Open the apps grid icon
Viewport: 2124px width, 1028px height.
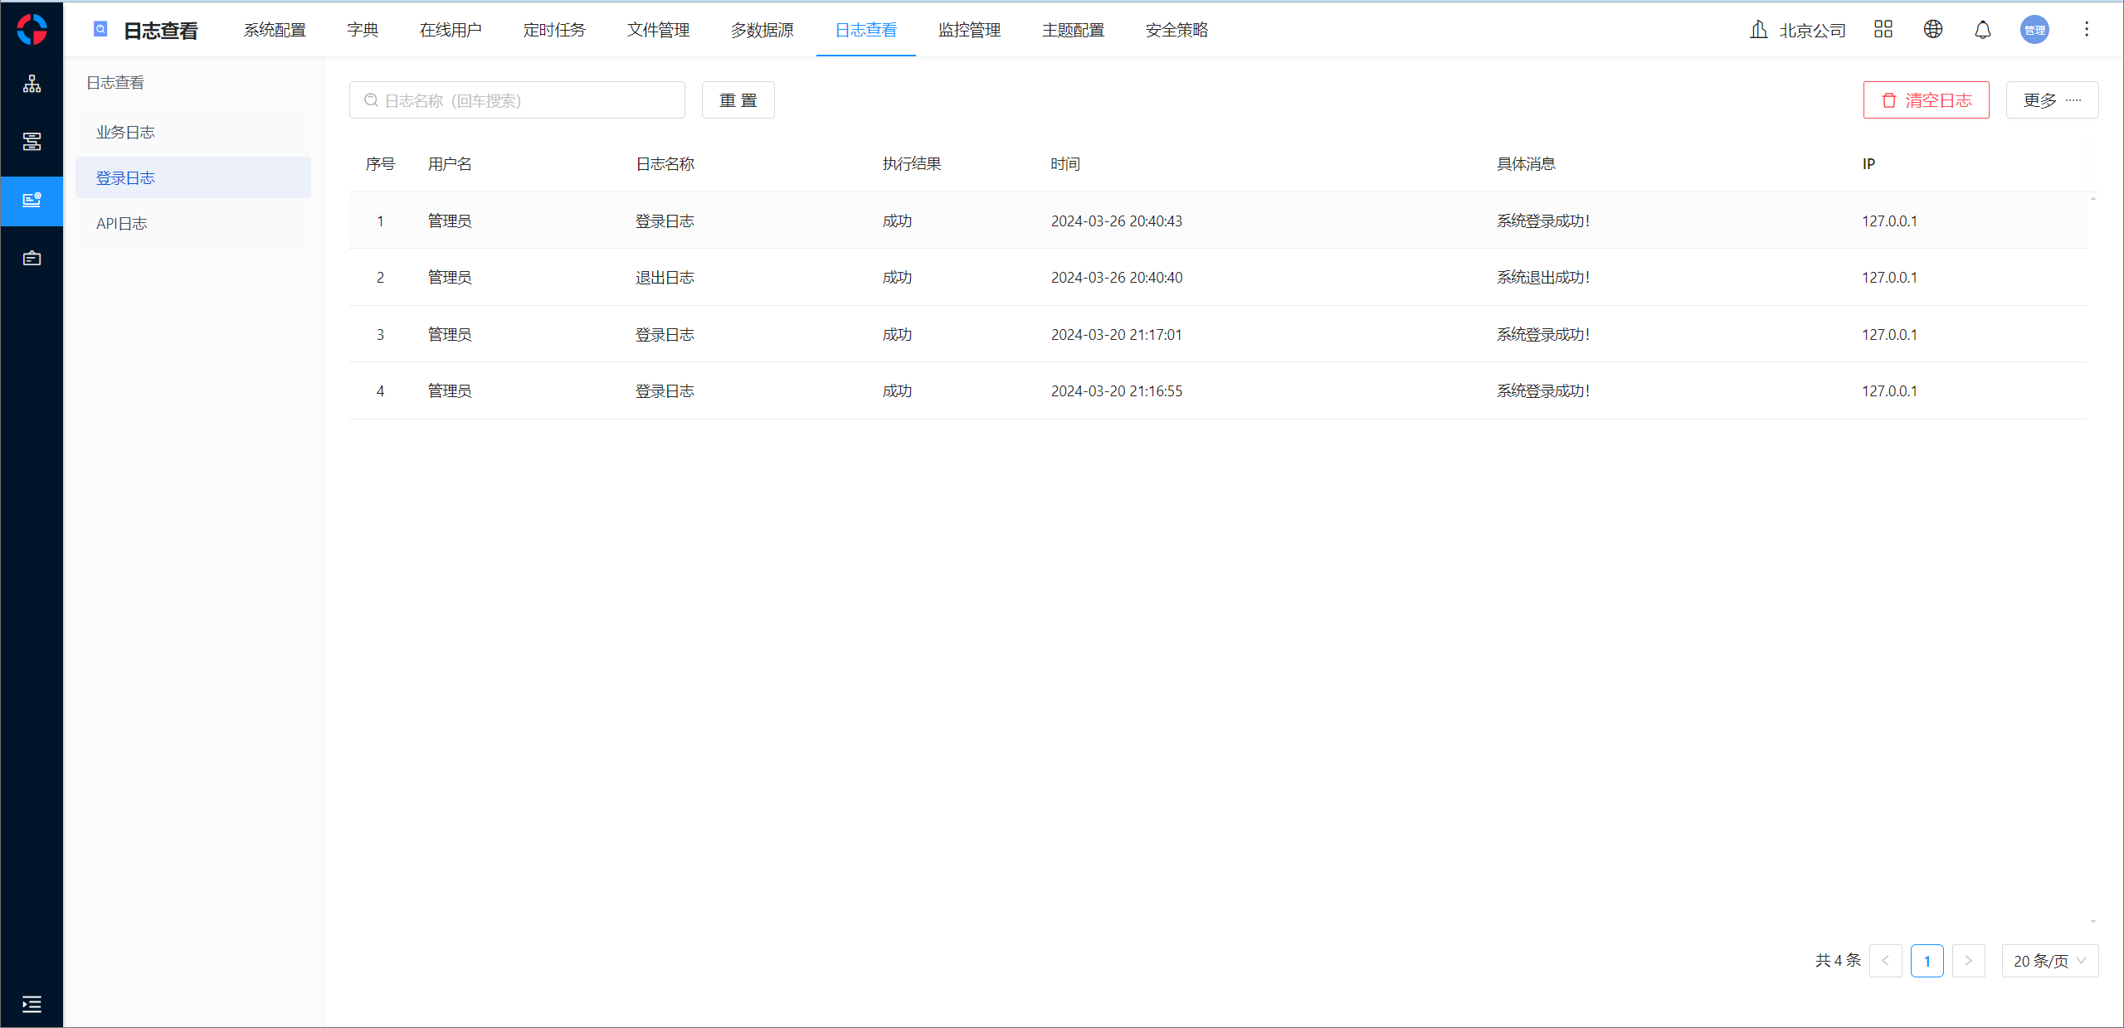1883,30
